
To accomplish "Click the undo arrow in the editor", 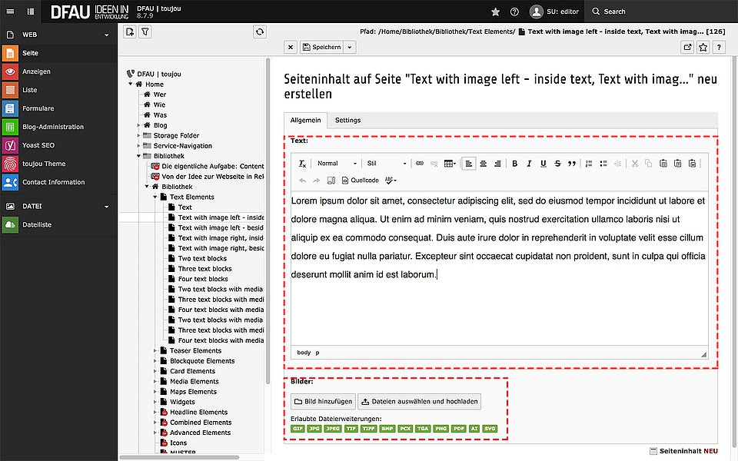I will tap(302, 180).
